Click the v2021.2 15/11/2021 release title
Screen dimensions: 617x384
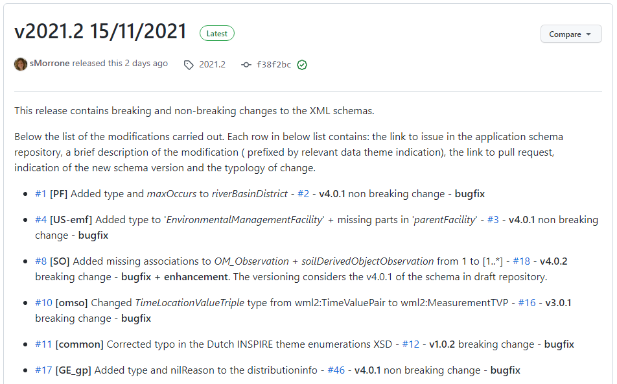pyautogui.click(x=100, y=32)
